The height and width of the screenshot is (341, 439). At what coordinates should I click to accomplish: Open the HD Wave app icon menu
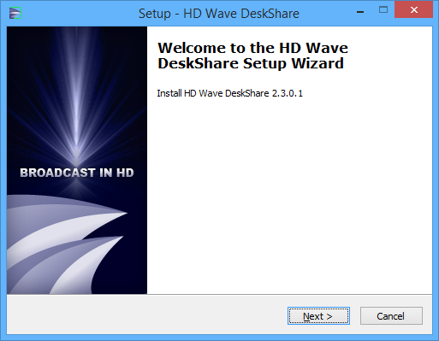click(x=15, y=13)
